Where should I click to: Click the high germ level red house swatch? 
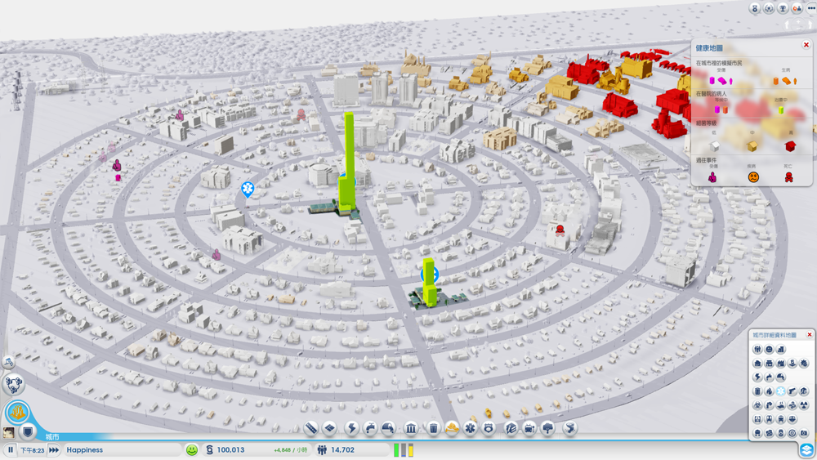(x=790, y=146)
